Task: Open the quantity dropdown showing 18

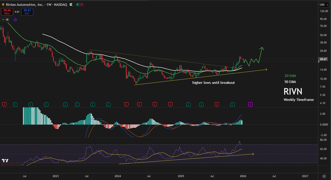Action: (5, 20)
